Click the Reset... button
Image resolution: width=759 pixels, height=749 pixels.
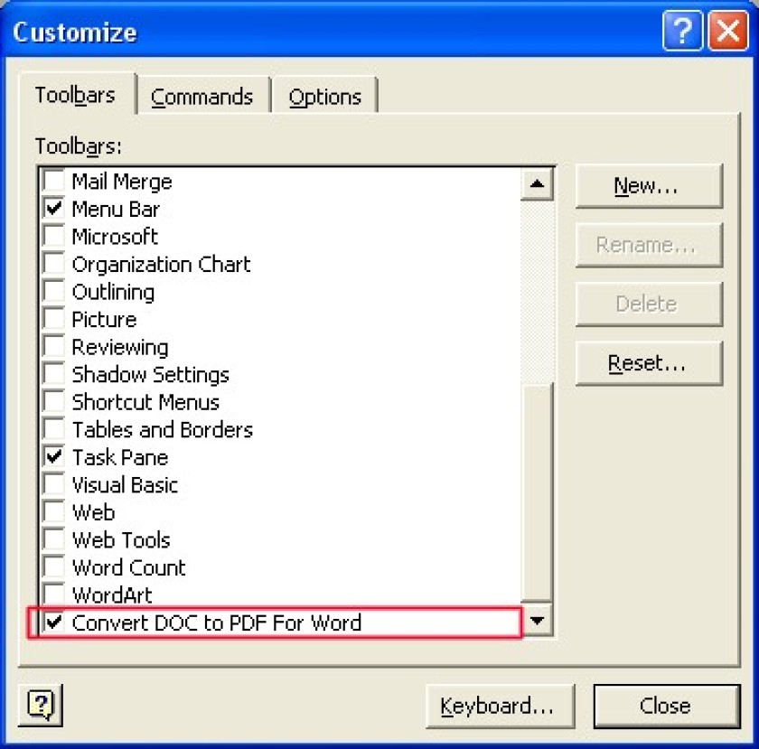[x=649, y=363]
